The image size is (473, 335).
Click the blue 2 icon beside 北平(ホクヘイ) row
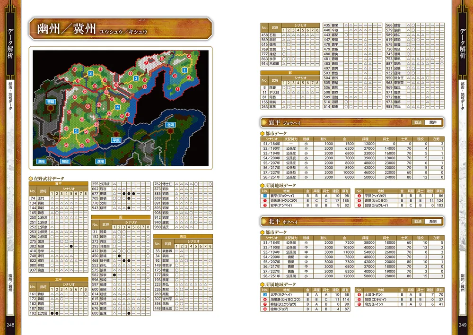coord(265,295)
